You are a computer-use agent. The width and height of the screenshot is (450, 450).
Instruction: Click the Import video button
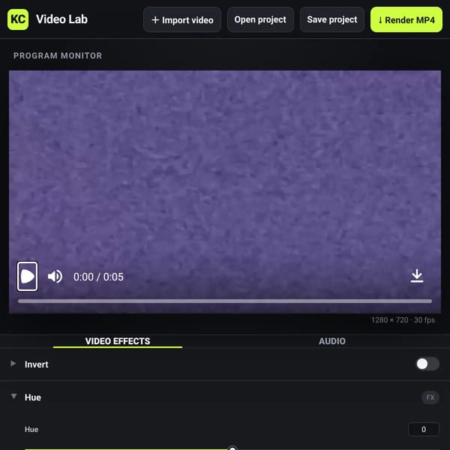182,19
